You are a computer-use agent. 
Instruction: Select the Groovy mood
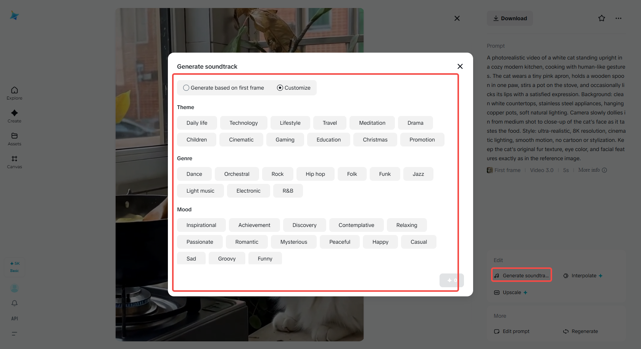227,258
